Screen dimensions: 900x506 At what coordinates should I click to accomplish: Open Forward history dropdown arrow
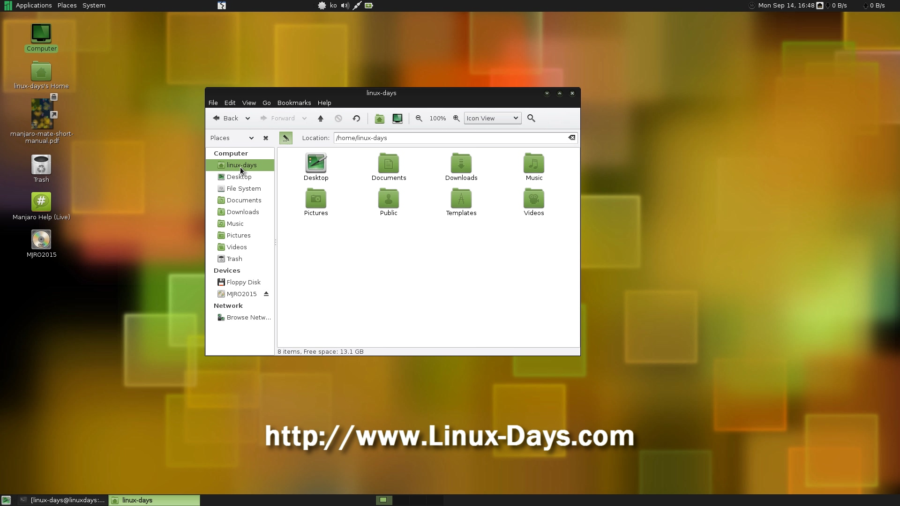tap(304, 119)
